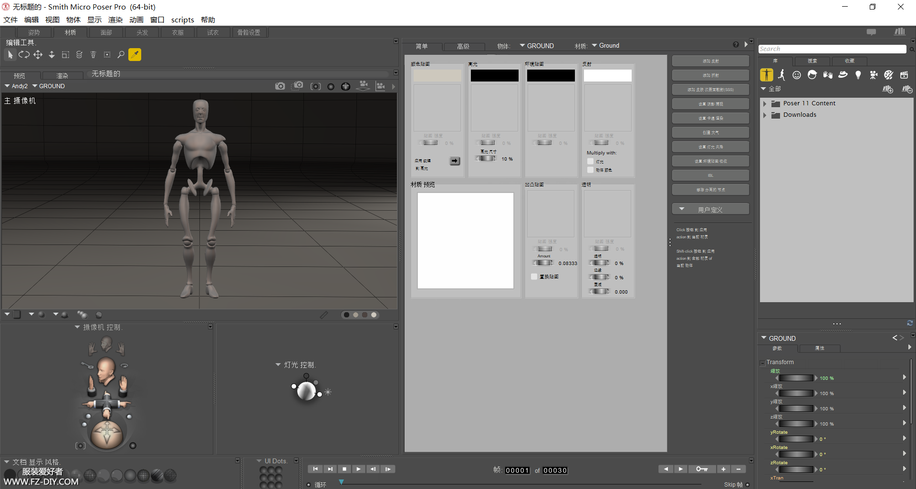Click the render camera icon above viewport
The width and height of the screenshot is (916, 489).
coord(280,86)
